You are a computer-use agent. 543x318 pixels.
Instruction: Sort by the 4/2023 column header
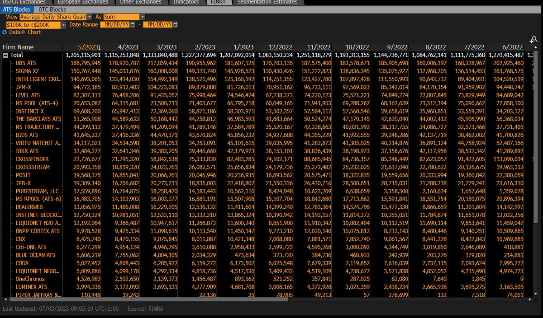pyautogui.click(x=121, y=47)
